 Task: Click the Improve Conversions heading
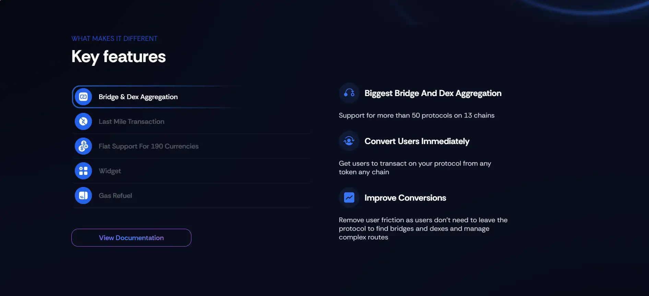point(405,198)
